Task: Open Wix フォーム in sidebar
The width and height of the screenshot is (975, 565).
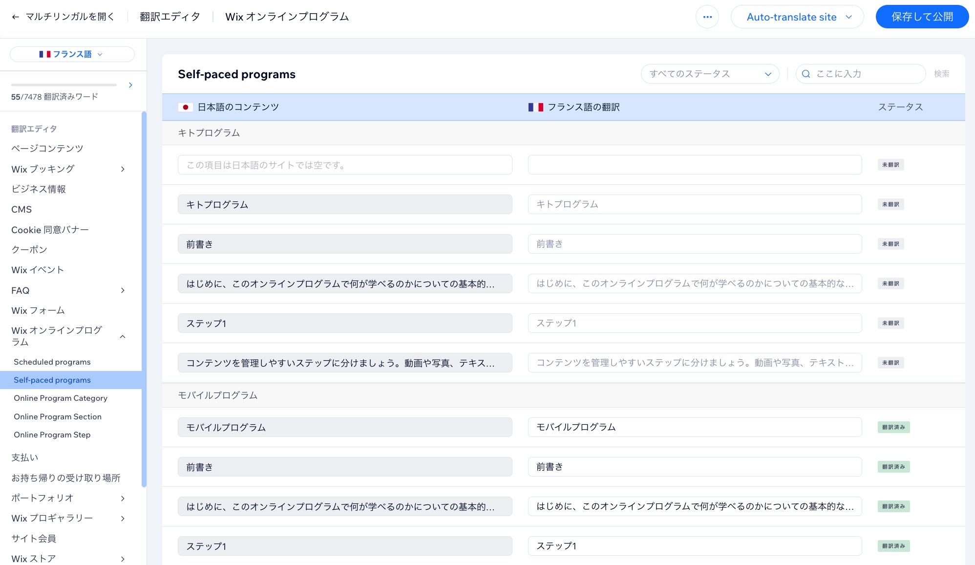Action: [38, 311]
